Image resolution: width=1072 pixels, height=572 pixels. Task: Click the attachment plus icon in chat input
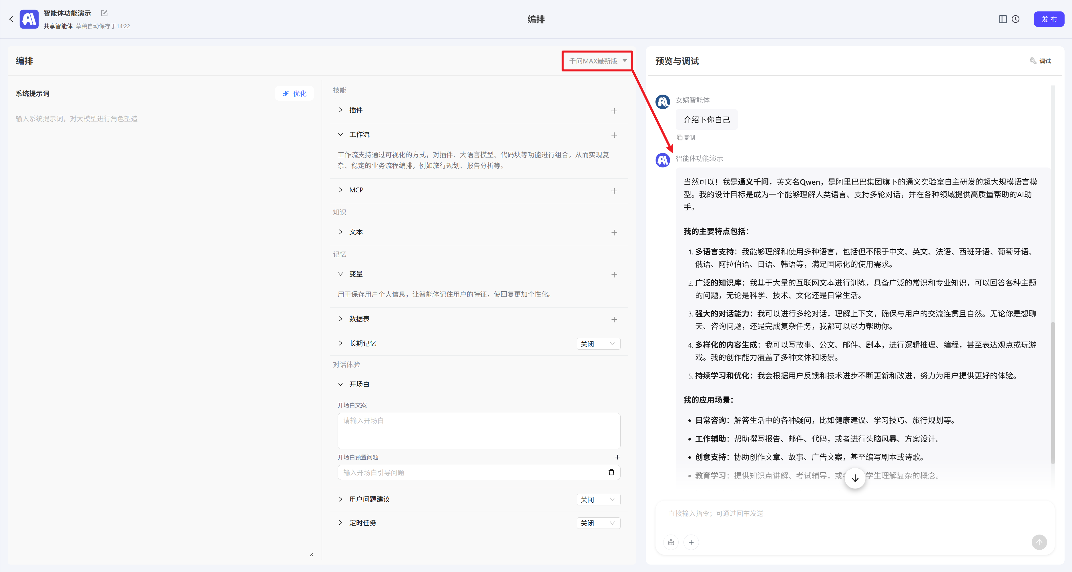(x=691, y=542)
